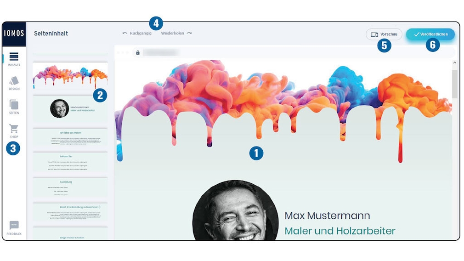Select the colorful paint header thumbnail

click(70, 76)
